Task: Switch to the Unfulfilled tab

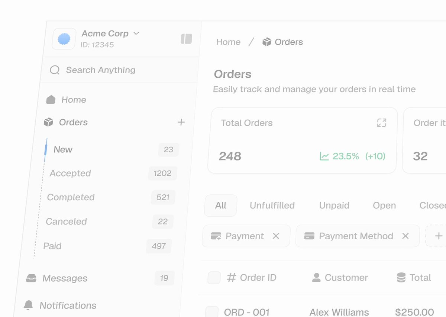Action: pyautogui.click(x=272, y=206)
